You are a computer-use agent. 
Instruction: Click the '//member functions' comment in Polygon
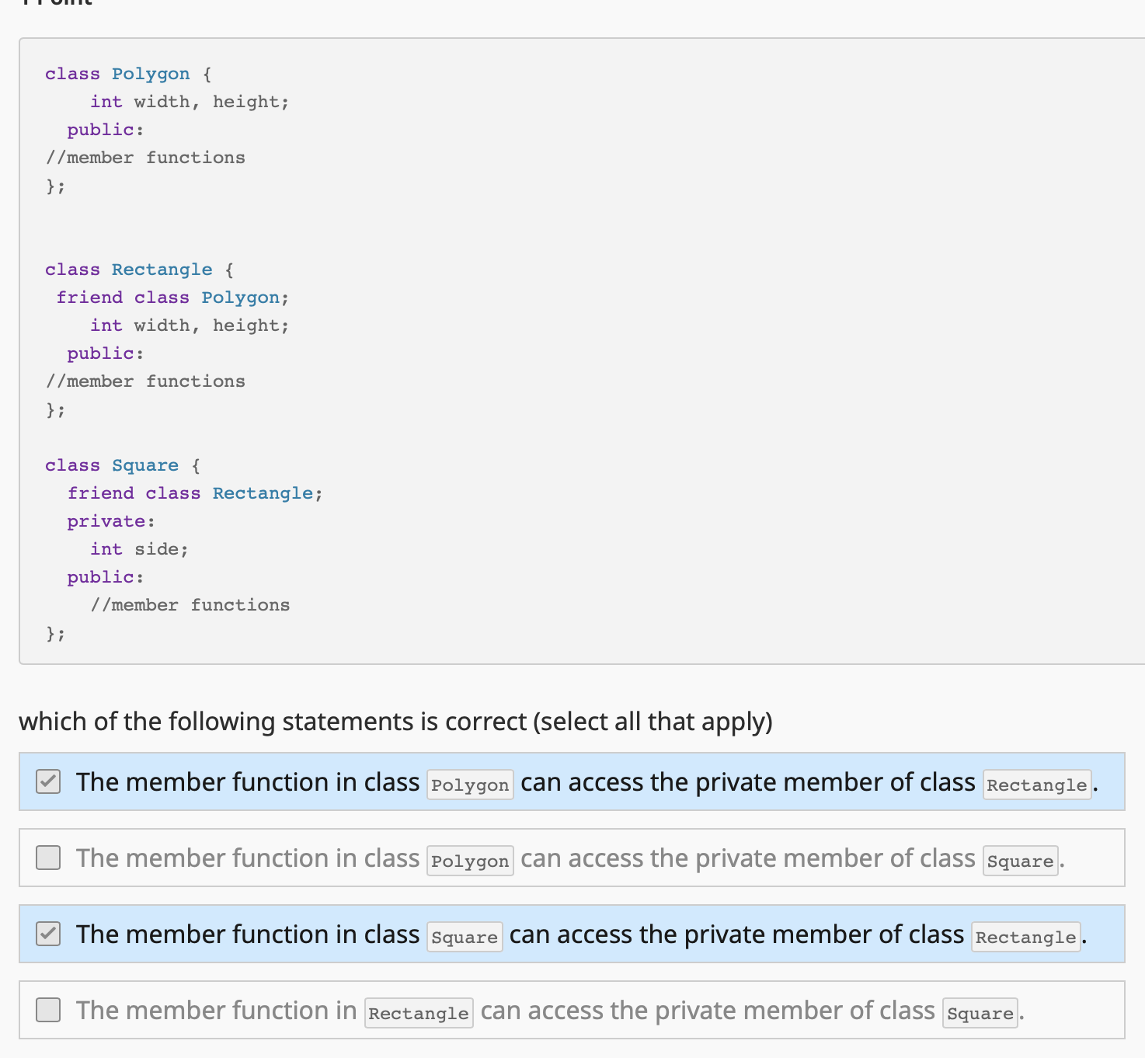(146, 157)
